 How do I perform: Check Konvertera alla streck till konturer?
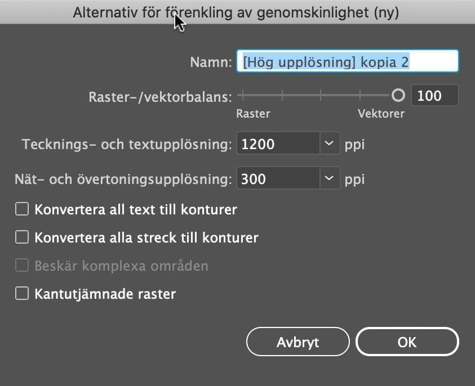pyautogui.click(x=22, y=237)
